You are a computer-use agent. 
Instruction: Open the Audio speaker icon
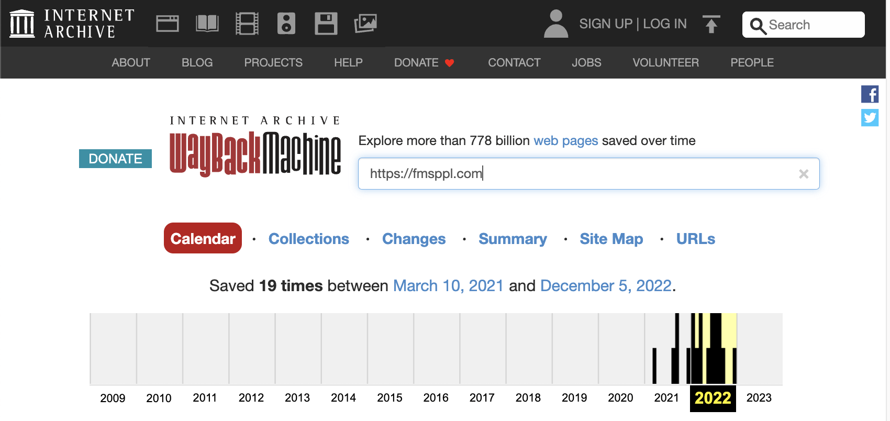(286, 24)
